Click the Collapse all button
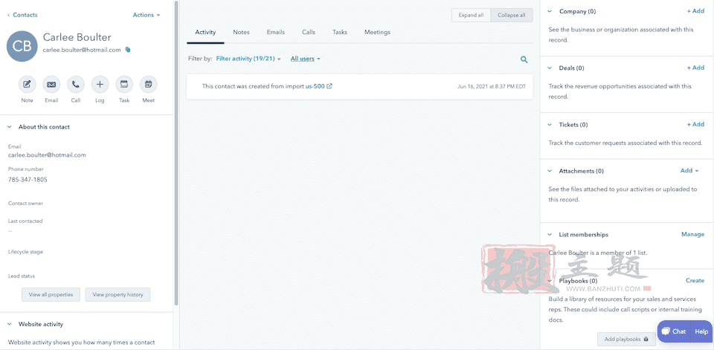Viewport: 714px width, 350px height. (512, 15)
